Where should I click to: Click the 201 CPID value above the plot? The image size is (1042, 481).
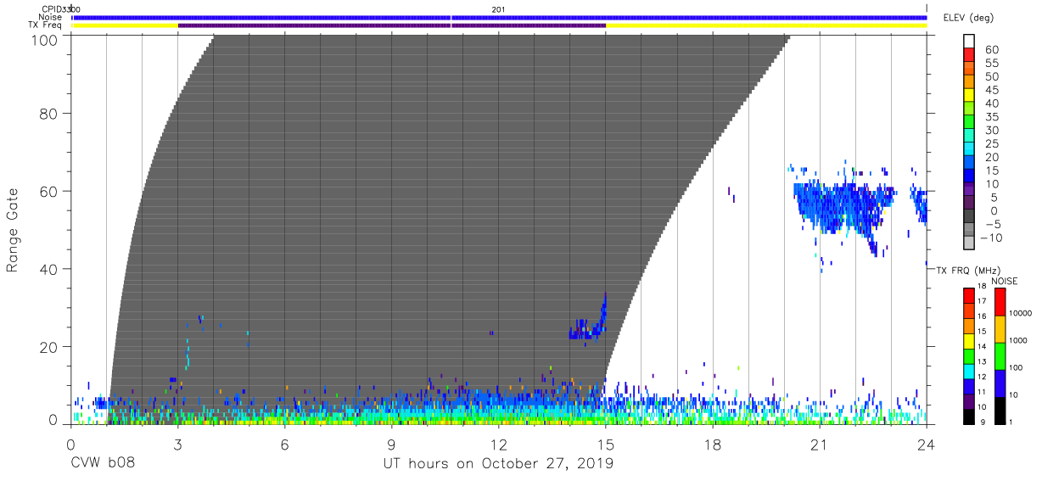pyautogui.click(x=498, y=9)
